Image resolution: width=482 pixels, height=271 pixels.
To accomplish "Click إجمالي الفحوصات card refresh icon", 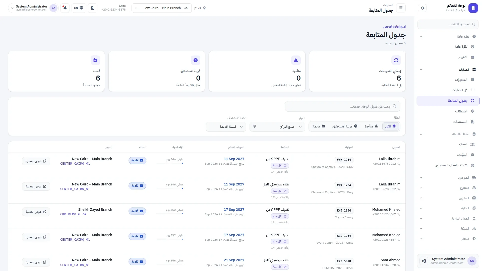I will (396, 60).
